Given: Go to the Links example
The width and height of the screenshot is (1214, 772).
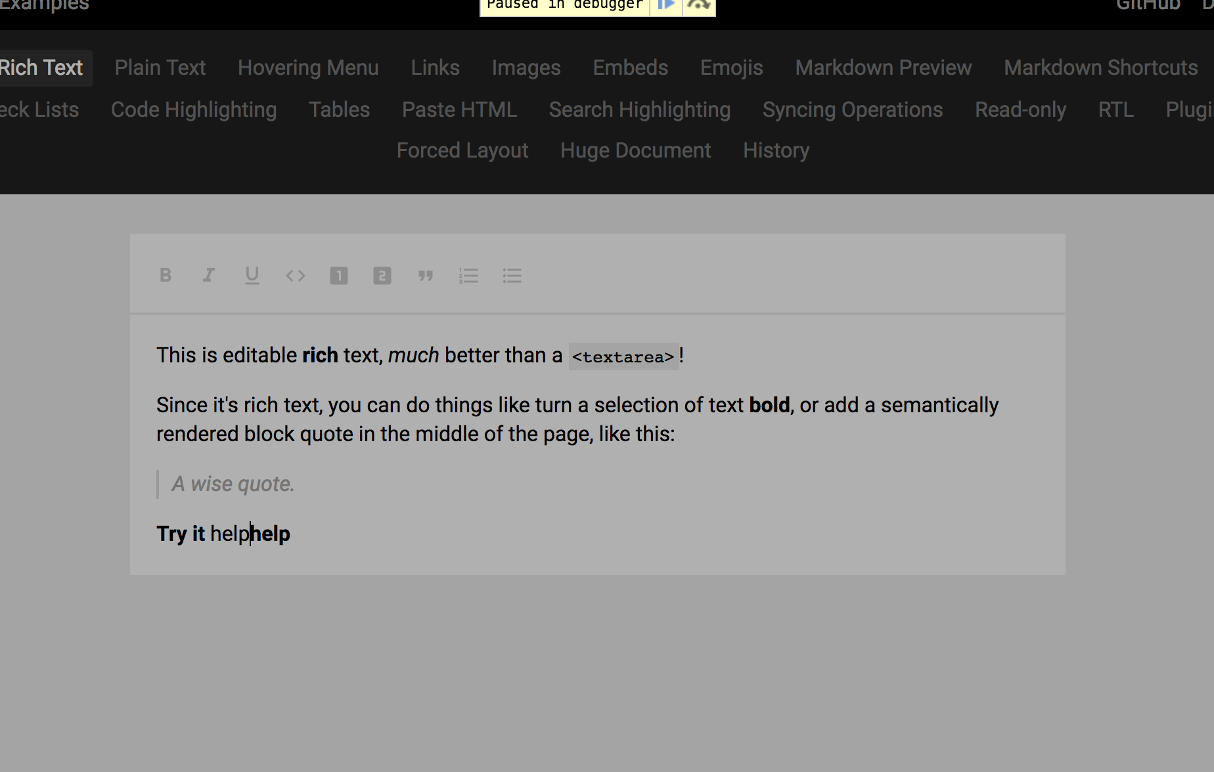Looking at the screenshot, I should click(x=436, y=68).
